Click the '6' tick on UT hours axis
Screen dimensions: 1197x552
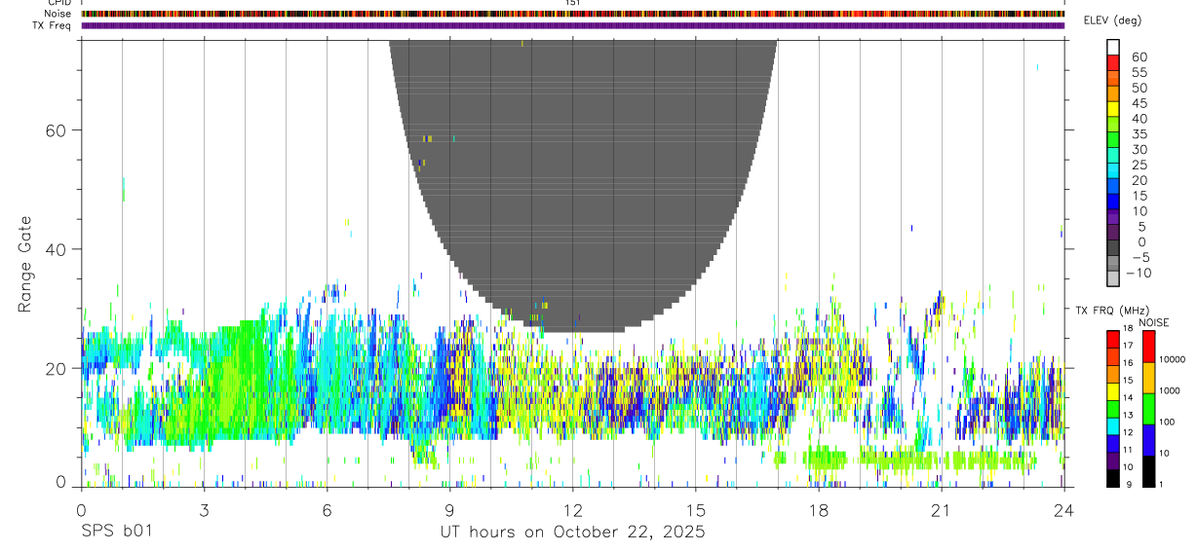327,511
